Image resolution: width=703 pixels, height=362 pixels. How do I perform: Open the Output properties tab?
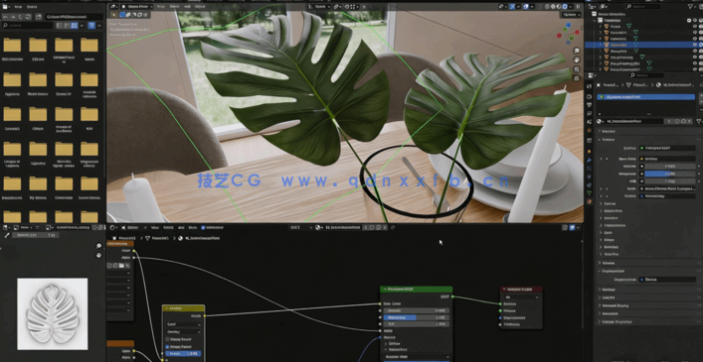589,105
